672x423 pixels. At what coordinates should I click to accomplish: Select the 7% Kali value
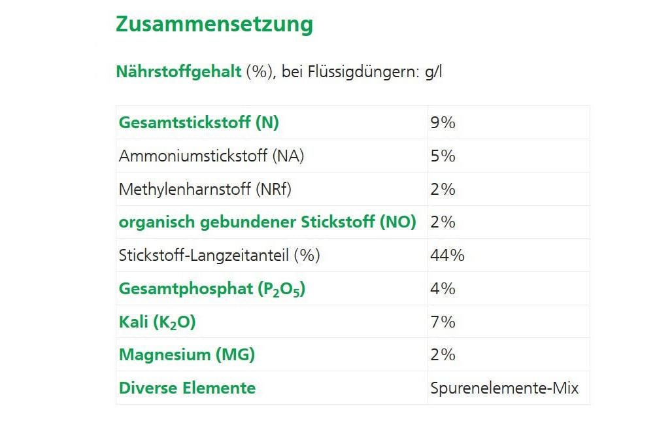click(443, 322)
